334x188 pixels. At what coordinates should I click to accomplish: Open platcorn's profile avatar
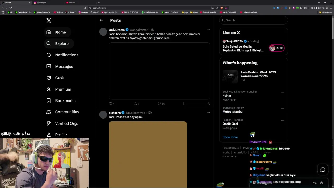click(103, 114)
